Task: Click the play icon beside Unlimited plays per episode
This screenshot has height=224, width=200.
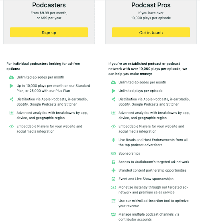Action: [x=113, y=91]
